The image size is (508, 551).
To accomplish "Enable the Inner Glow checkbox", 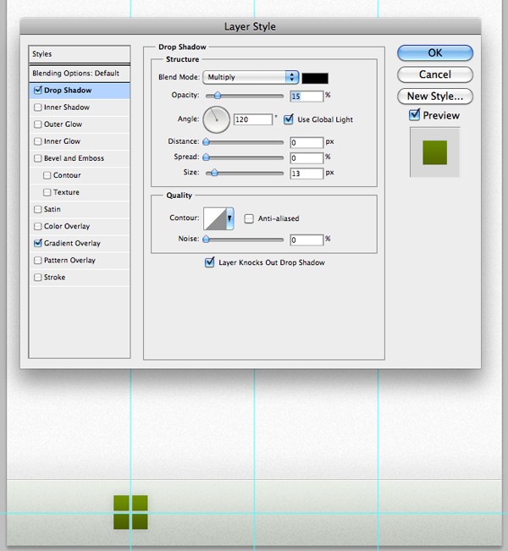I will [37, 141].
